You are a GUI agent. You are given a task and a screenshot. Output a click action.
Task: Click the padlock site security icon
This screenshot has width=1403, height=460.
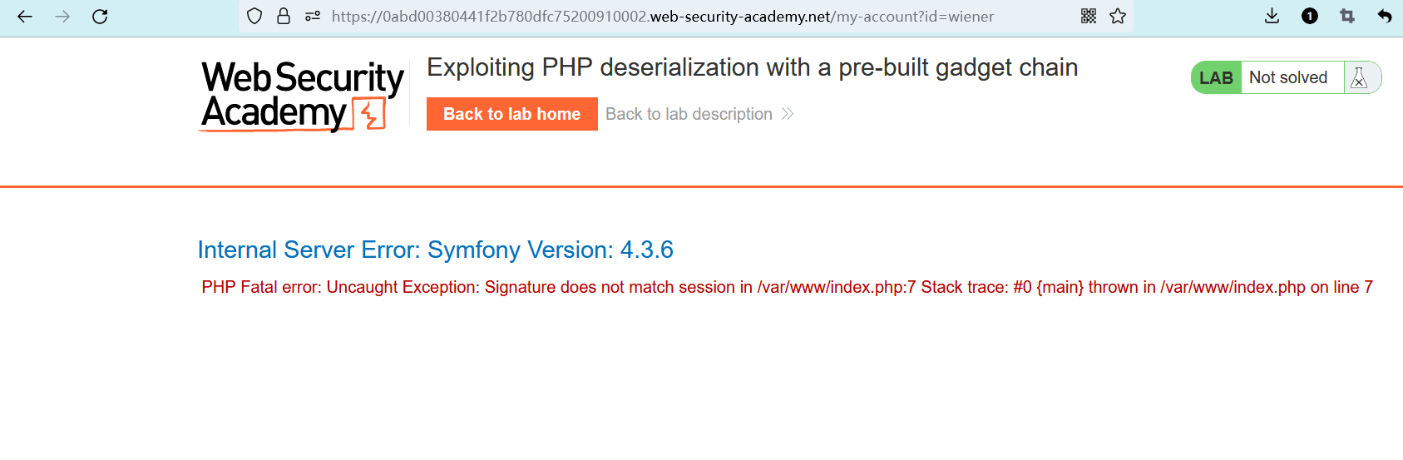(284, 17)
